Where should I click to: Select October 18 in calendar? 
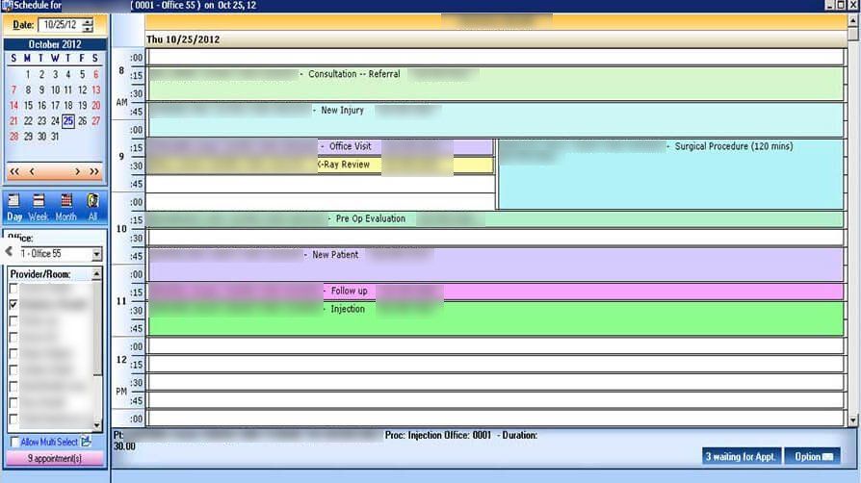point(68,106)
